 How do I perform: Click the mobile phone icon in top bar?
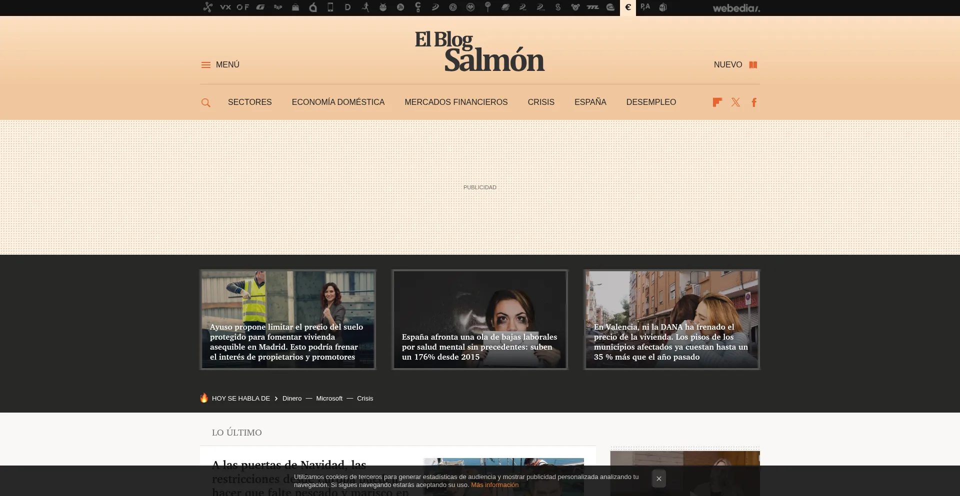(330, 7)
